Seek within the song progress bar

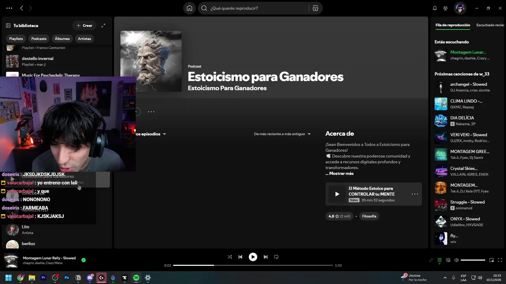point(253,265)
